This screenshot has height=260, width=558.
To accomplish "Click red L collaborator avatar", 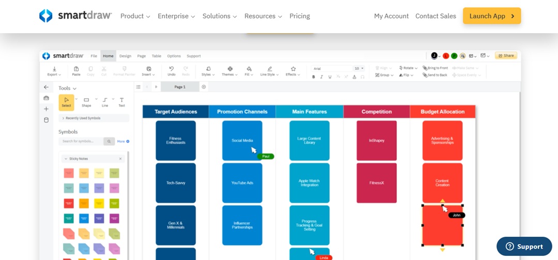I will (446, 56).
